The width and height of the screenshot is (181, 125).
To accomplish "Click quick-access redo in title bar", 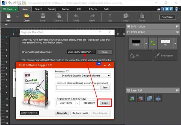I will [15, 3].
